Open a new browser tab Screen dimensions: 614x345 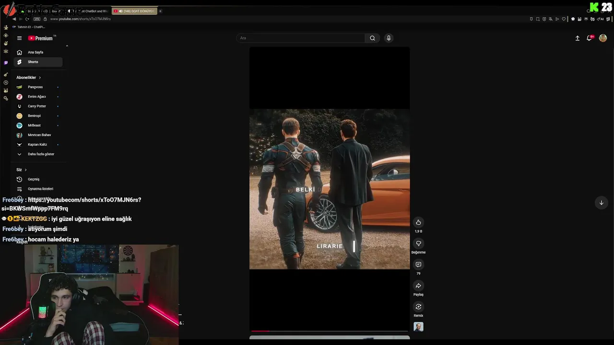[x=160, y=11]
